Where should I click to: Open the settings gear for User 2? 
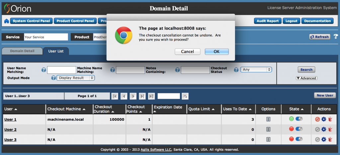[324, 129]
